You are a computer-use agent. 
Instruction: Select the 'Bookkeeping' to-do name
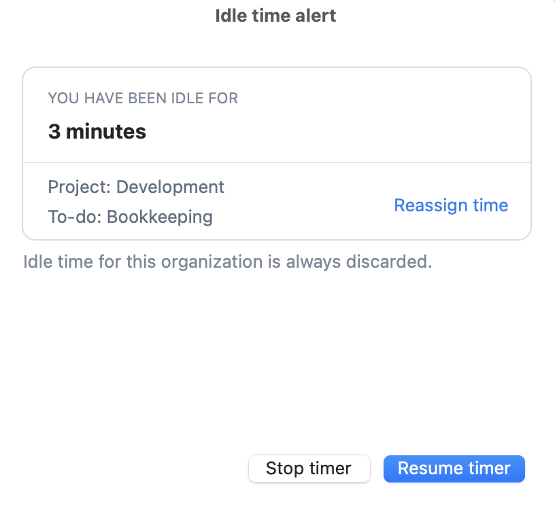[160, 217]
